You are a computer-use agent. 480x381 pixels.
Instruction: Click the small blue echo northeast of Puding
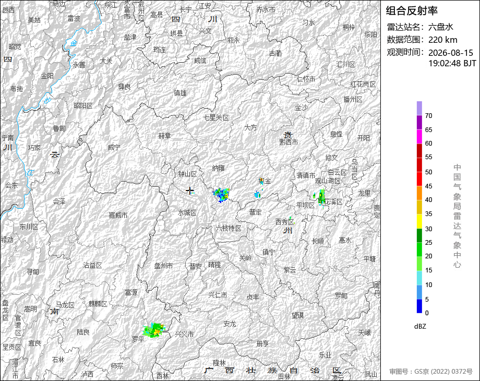257,194
